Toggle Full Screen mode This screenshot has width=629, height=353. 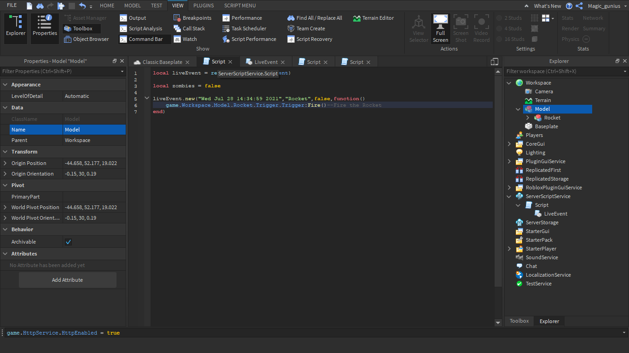tap(440, 28)
